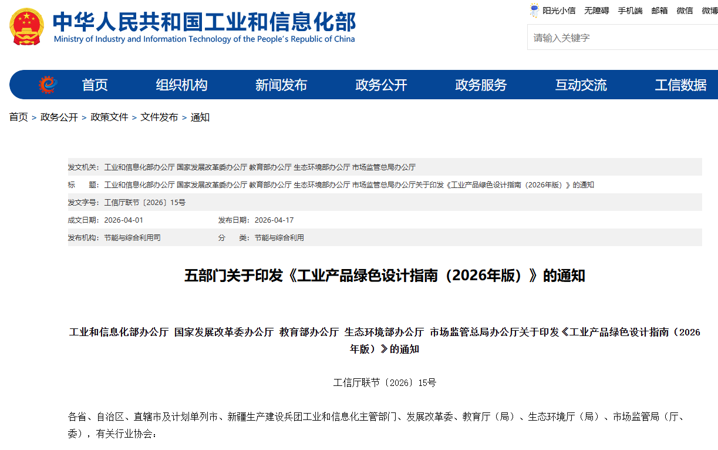Open the 微信 link in header
Viewport: 718px width, 450px height.
(x=685, y=11)
